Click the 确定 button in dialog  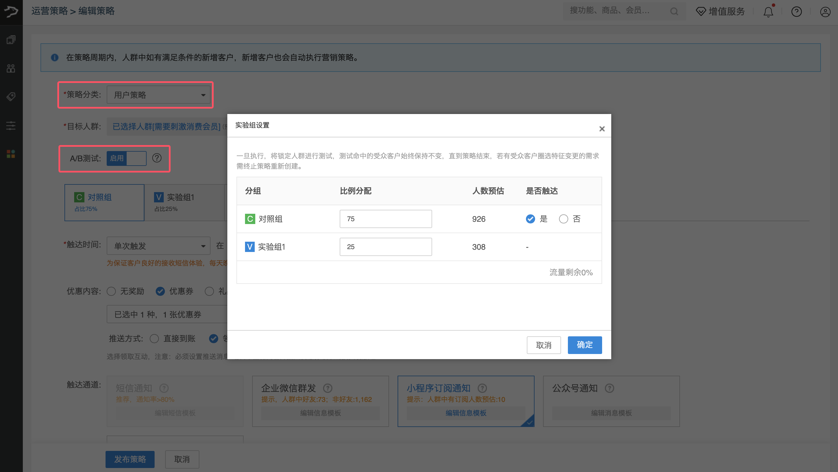(585, 345)
